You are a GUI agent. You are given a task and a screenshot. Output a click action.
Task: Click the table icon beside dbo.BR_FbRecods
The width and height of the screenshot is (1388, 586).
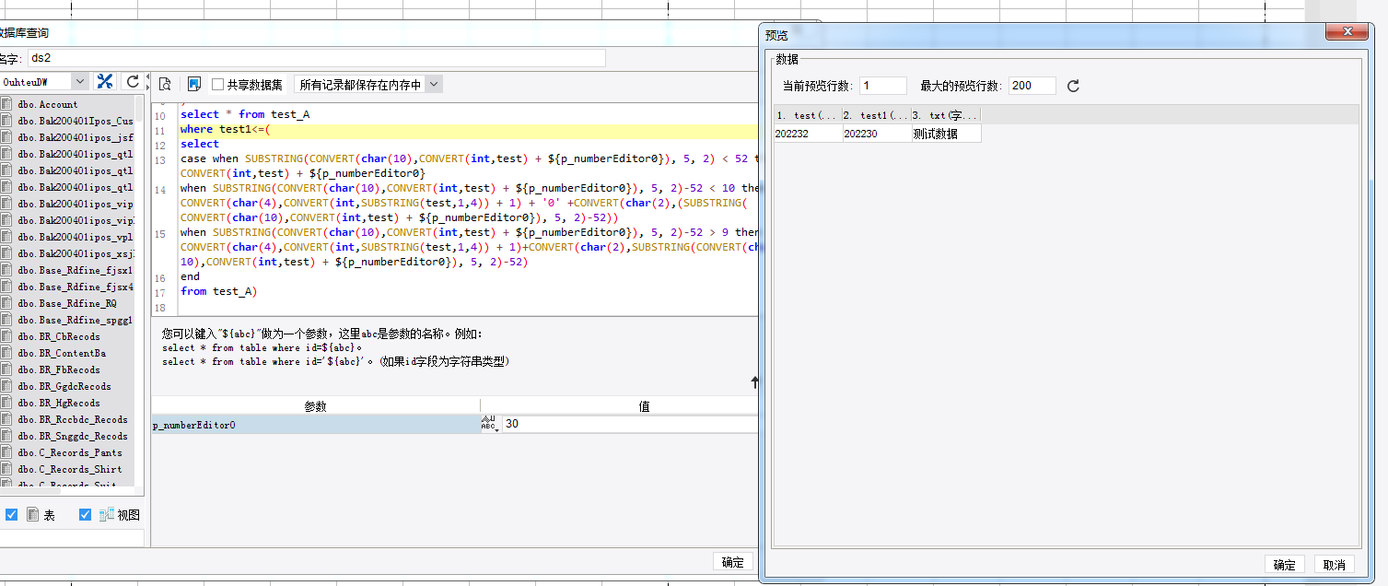6,369
